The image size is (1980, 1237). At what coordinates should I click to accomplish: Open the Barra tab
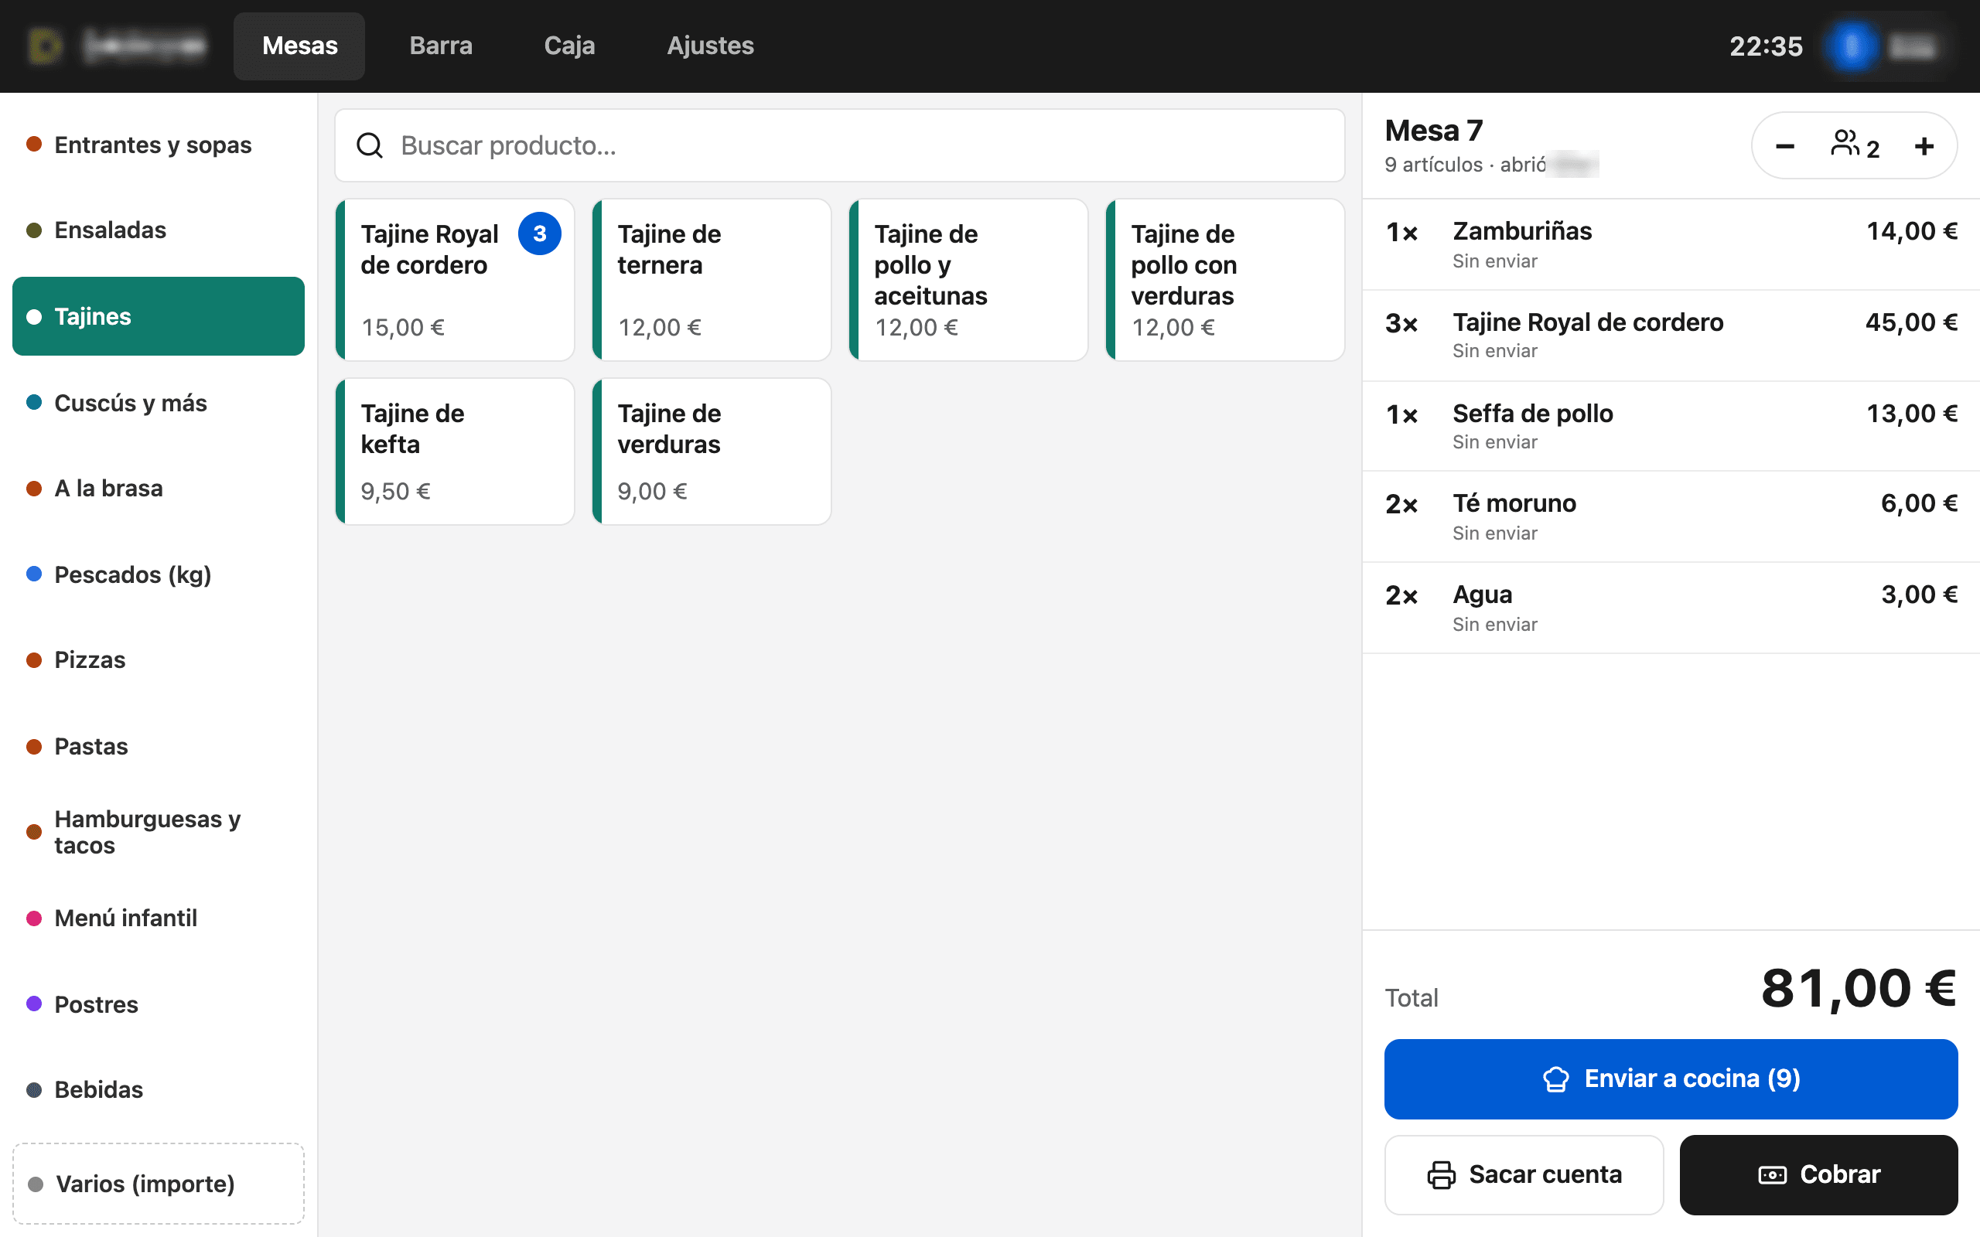pyautogui.click(x=440, y=46)
